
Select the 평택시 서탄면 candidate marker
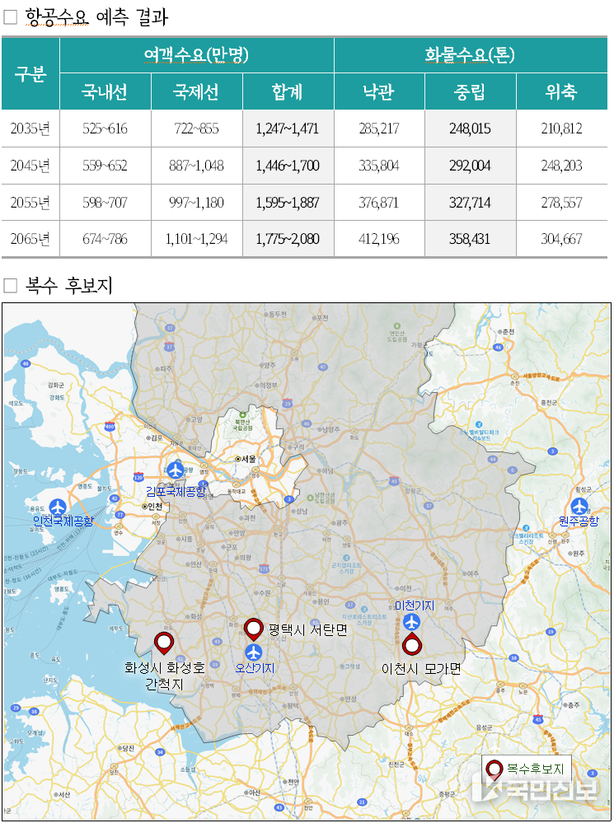(x=254, y=629)
